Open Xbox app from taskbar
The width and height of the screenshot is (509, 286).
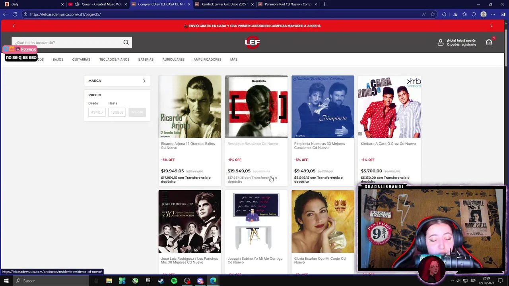click(135, 281)
